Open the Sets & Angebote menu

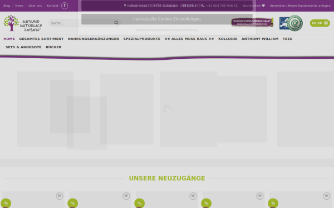pos(23,47)
